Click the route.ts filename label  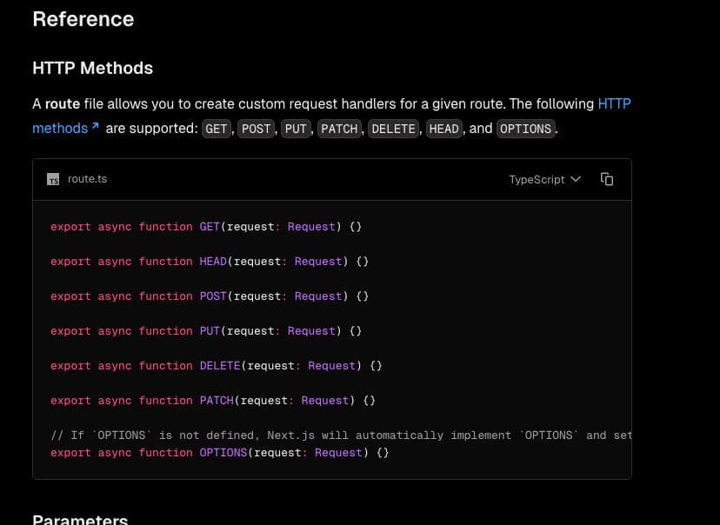coord(87,179)
